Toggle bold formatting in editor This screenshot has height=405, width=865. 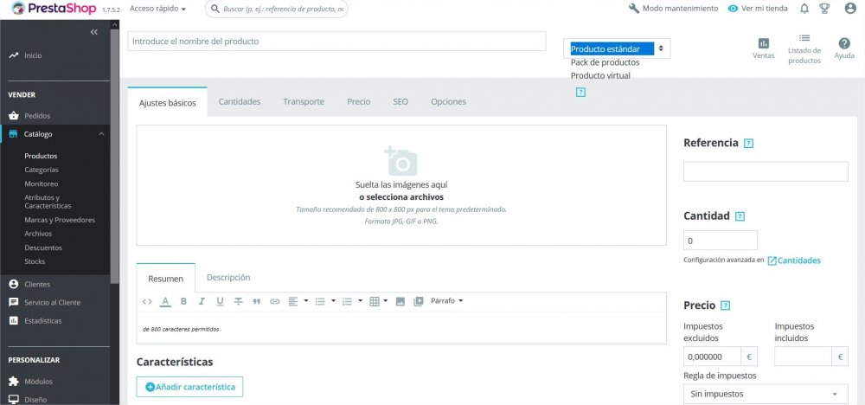click(x=183, y=301)
